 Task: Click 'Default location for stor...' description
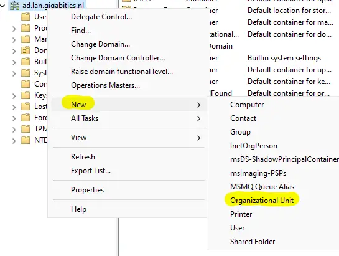289,11
